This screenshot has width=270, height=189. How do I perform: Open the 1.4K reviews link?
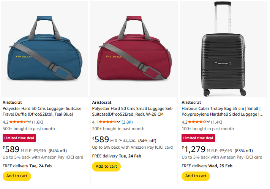coord(216,122)
